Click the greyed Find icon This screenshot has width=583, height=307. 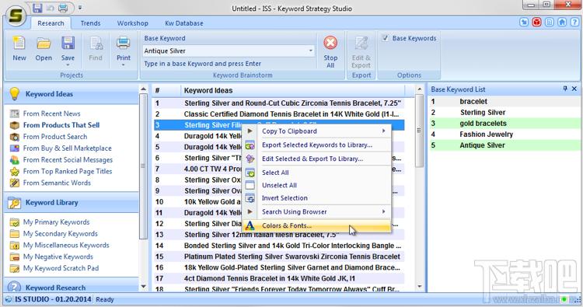[96, 44]
